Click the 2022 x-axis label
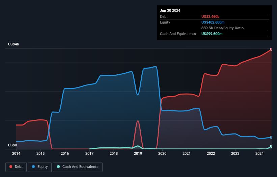Image resolution: width=277 pixels, height=177 pixels. (x=211, y=153)
